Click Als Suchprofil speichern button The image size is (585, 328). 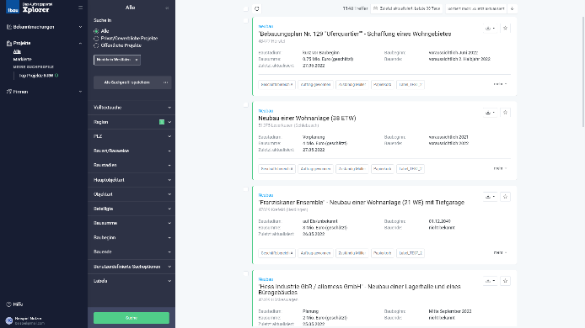click(126, 82)
